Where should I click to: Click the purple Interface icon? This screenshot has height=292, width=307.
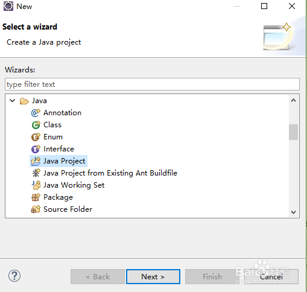point(36,149)
